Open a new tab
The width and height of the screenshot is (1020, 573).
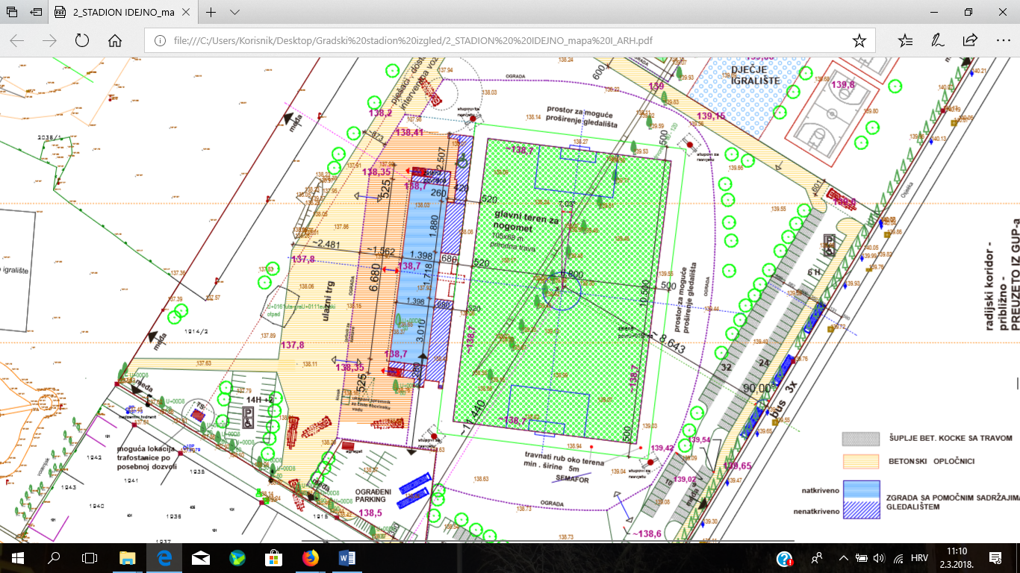click(211, 13)
